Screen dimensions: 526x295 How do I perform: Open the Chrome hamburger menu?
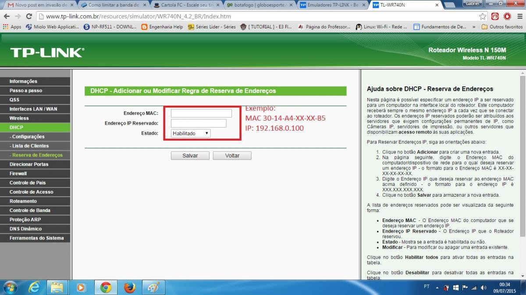point(519,16)
